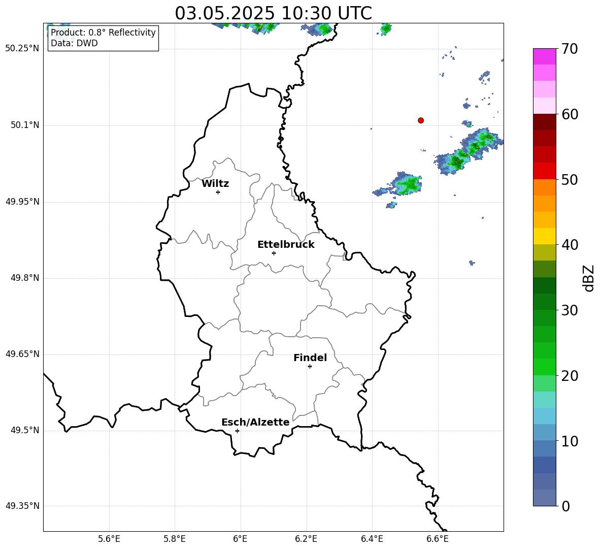Click the 49.5°N latitude label
This screenshot has width=601, height=549.
(x=25, y=430)
